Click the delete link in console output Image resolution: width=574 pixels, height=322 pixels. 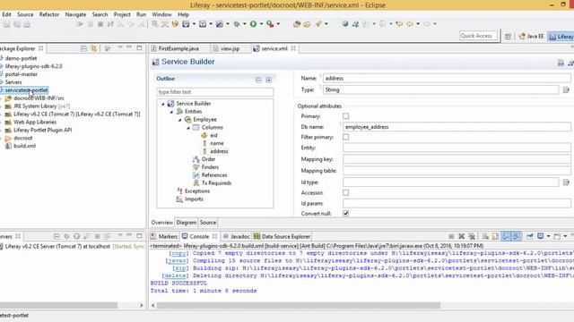click(176, 275)
